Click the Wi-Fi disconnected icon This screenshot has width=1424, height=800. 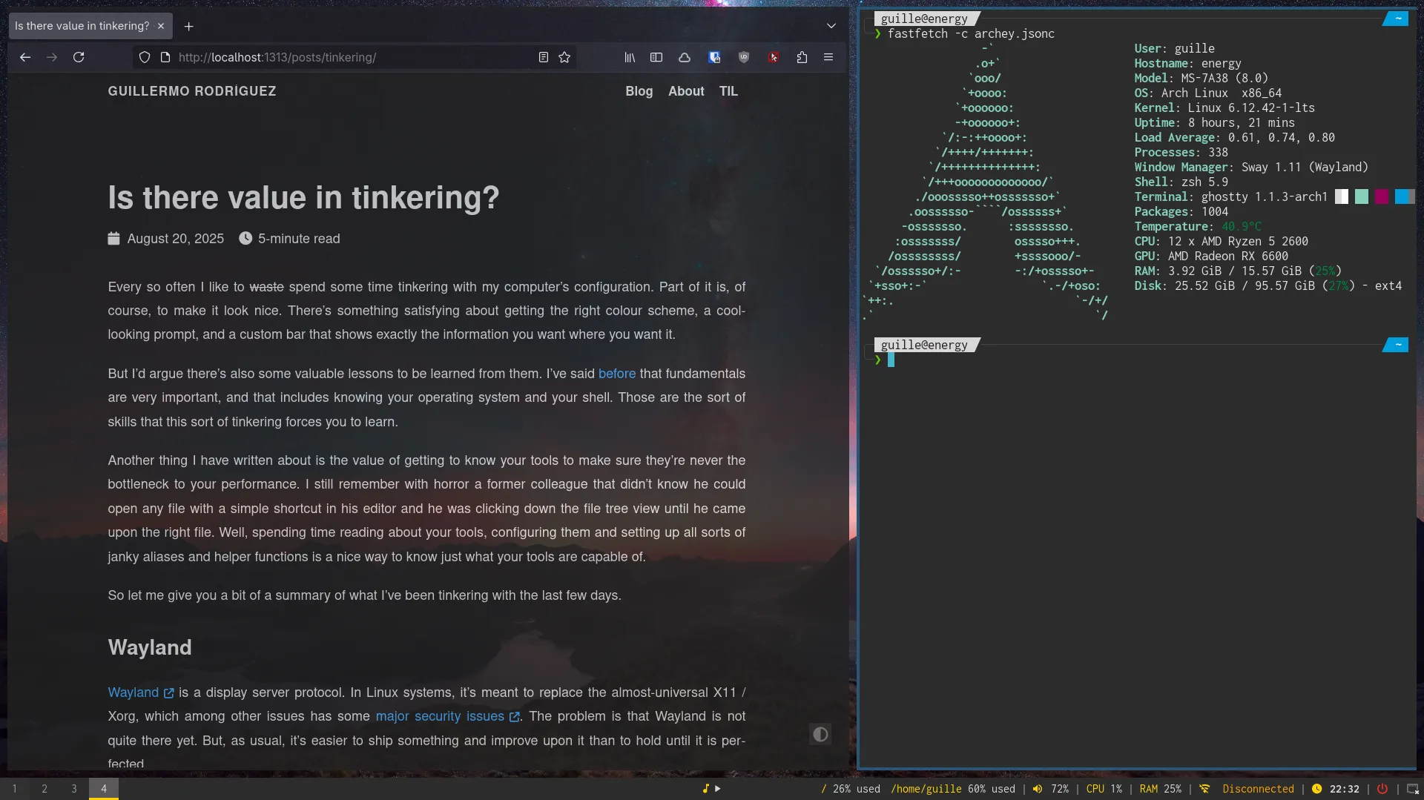[x=1205, y=789]
